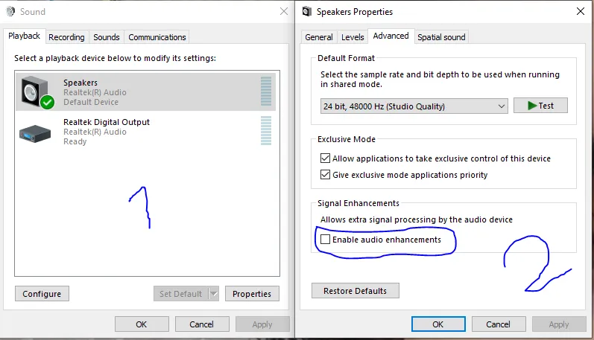Open the Levels tab
Screen dimensions: 594x340
click(x=353, y=37)
